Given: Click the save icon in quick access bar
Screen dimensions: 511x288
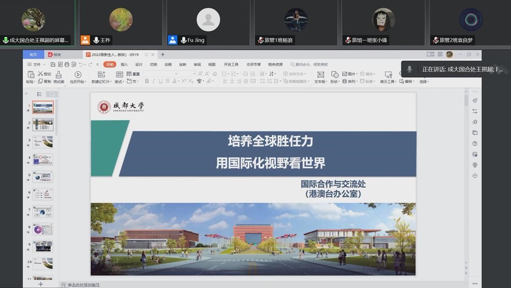Looking at the screenshot, I should point(53,65).
